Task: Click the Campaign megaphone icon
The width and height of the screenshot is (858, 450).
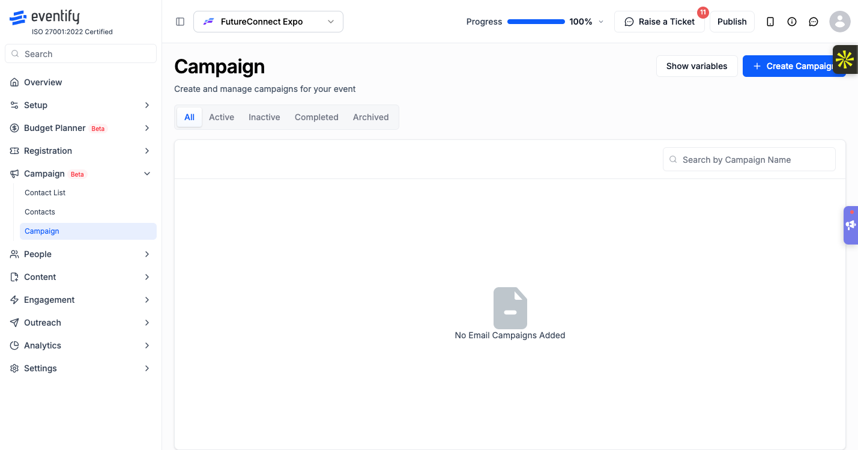Action: coord(14,174)
